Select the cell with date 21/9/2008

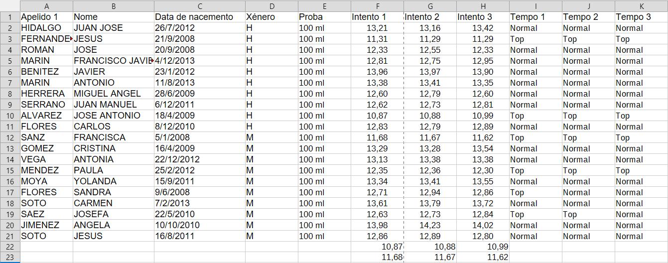click(200, 39)
